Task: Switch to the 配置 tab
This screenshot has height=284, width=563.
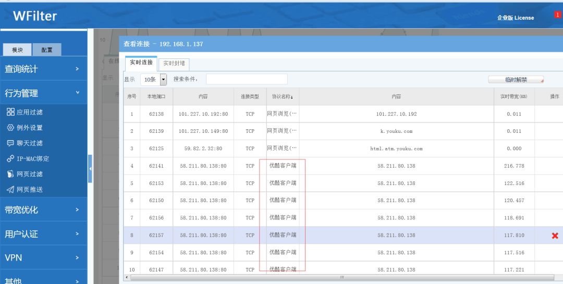Action: (x=47, y=50)
